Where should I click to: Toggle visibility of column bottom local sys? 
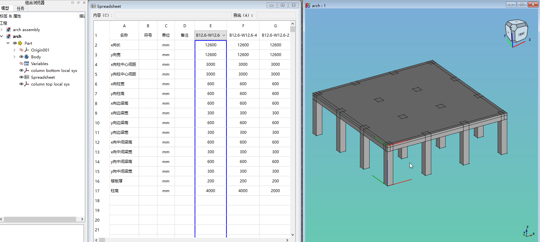click(21, 70)
